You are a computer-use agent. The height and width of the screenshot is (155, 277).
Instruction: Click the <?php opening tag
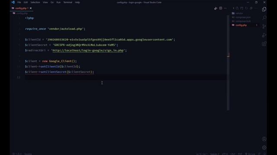(x=29, y=18)
